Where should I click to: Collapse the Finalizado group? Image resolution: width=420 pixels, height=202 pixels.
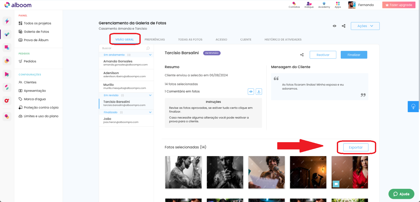(x=150, y=112)
